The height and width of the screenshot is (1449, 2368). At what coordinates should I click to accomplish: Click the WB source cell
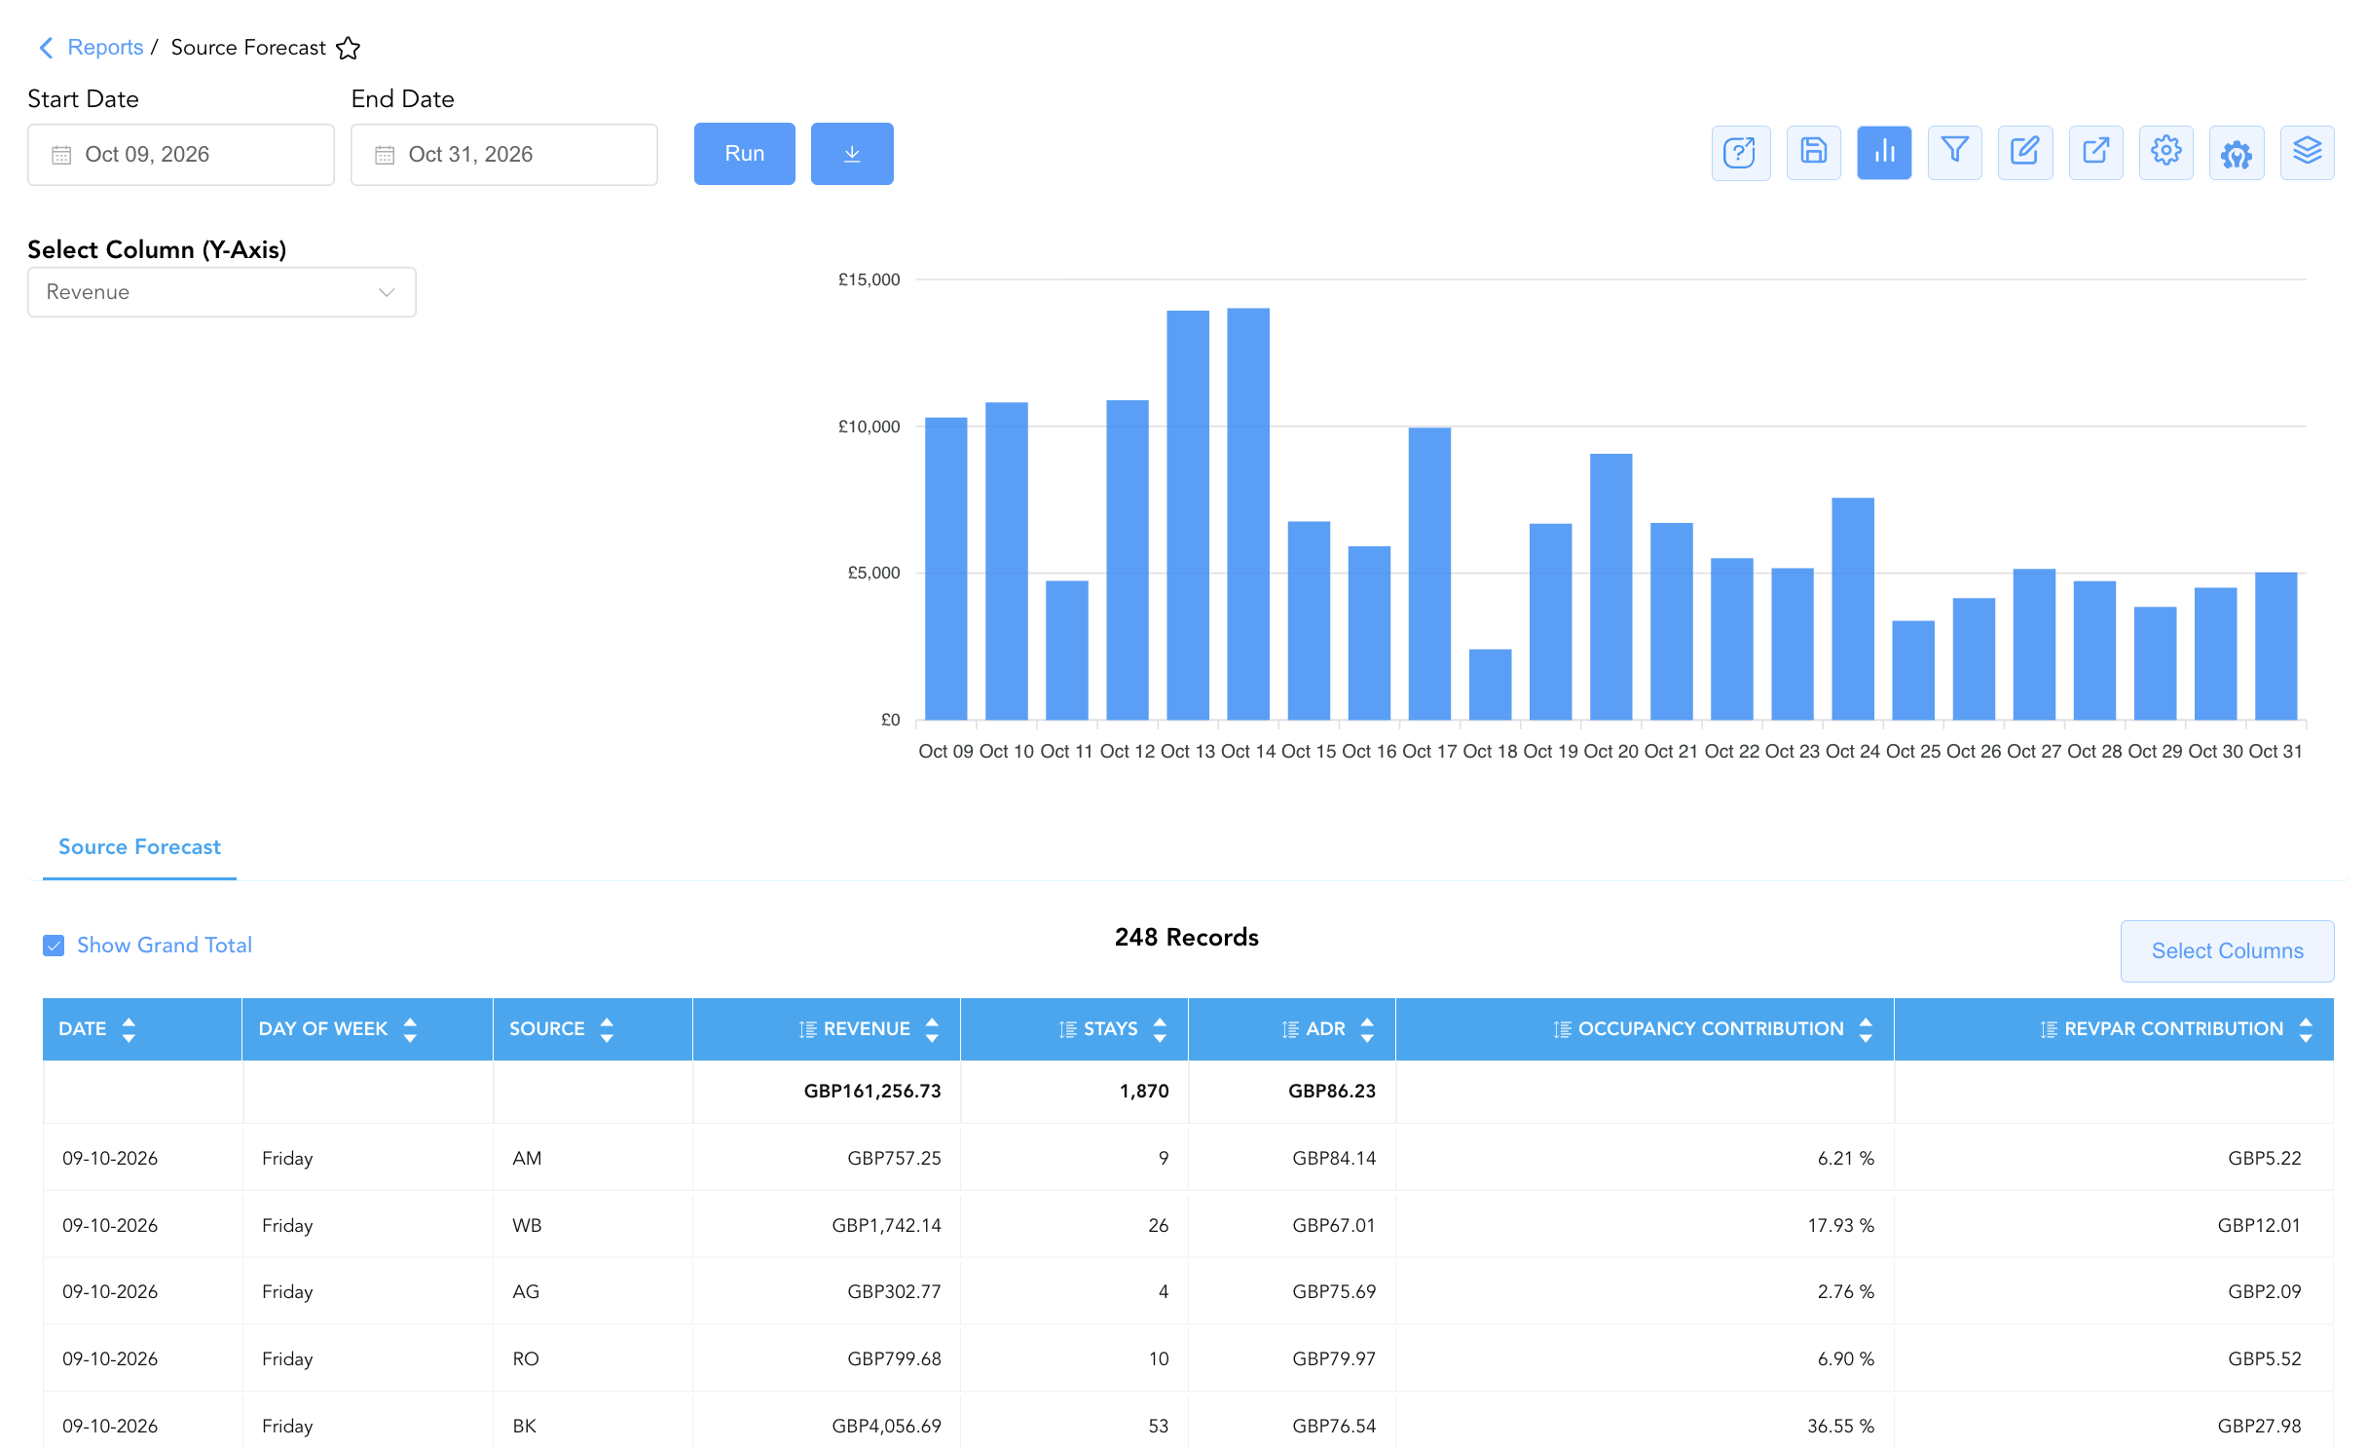(x=593, y=1226)
